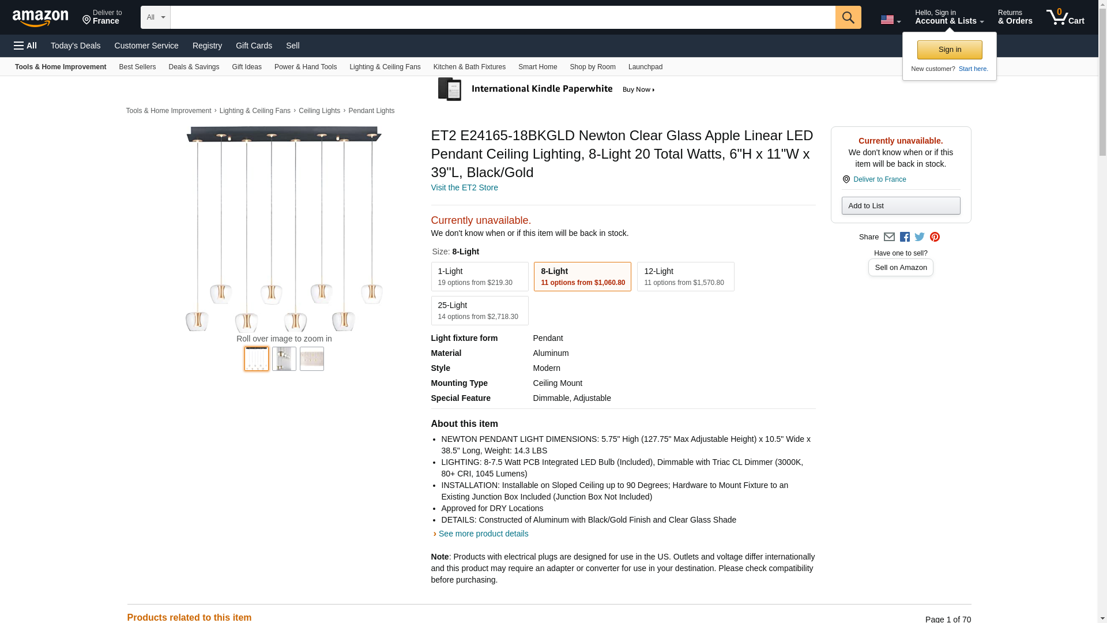Select the second product image thumbnail

pyautogui.click(x=284, y=358)
